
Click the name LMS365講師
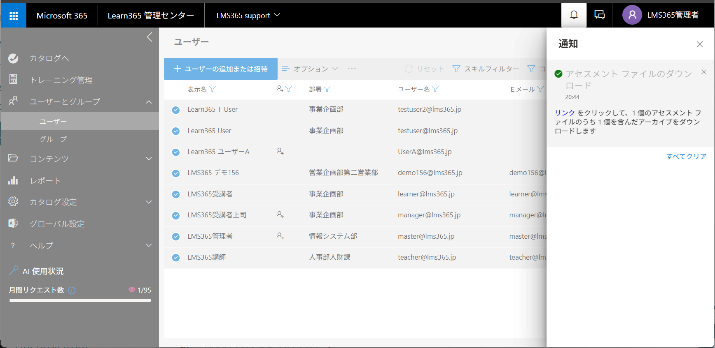(207, 257)
